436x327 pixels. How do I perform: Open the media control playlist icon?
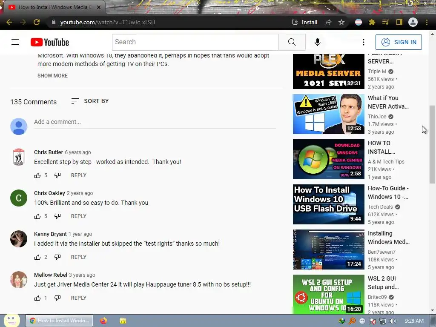click(386, 22)
